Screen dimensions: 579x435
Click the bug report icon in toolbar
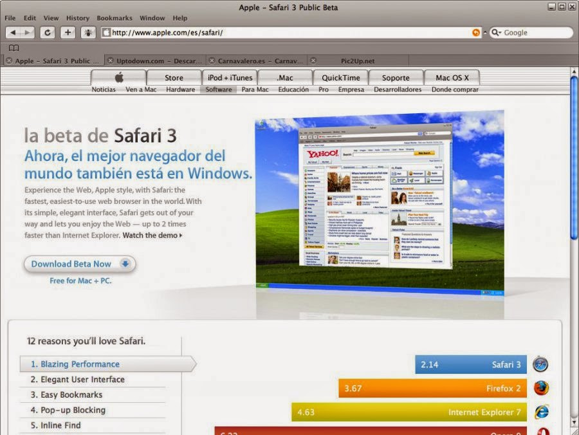point(88,32)
